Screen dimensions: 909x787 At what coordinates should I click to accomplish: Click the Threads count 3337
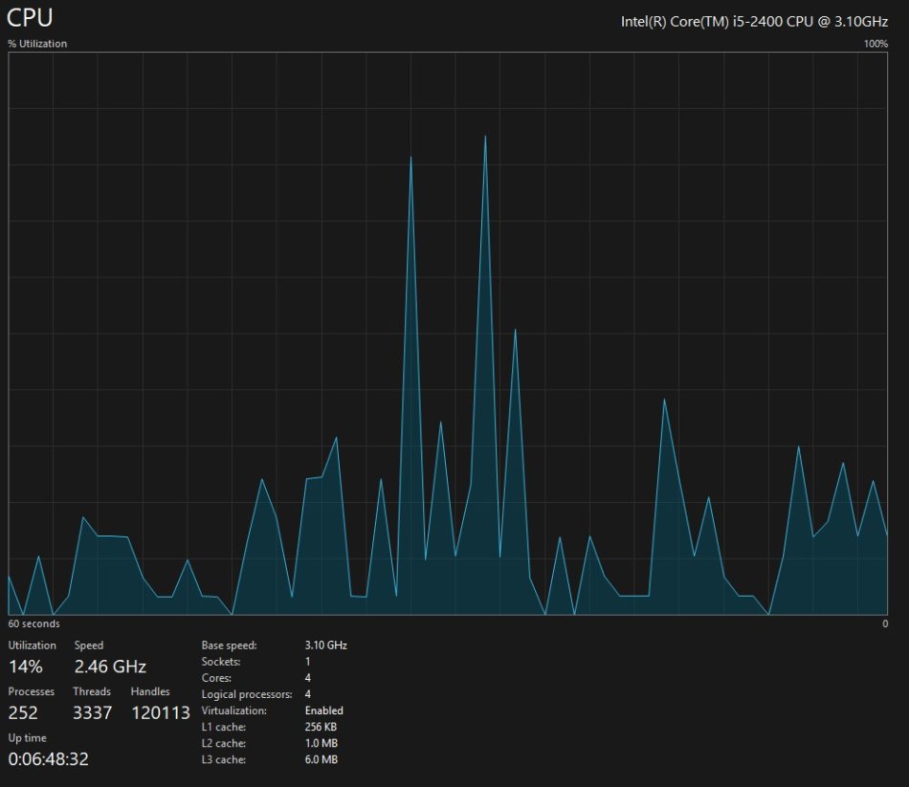click(92, 712)
